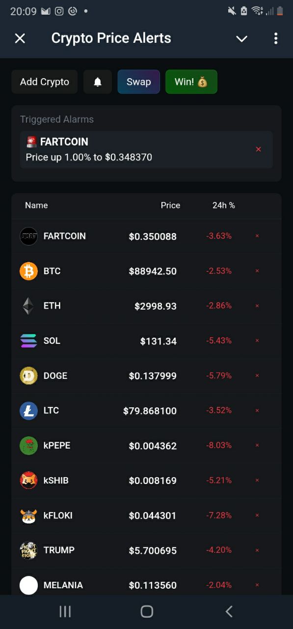
Task: Open the Win! money bag section
Action: pos(191,82)
